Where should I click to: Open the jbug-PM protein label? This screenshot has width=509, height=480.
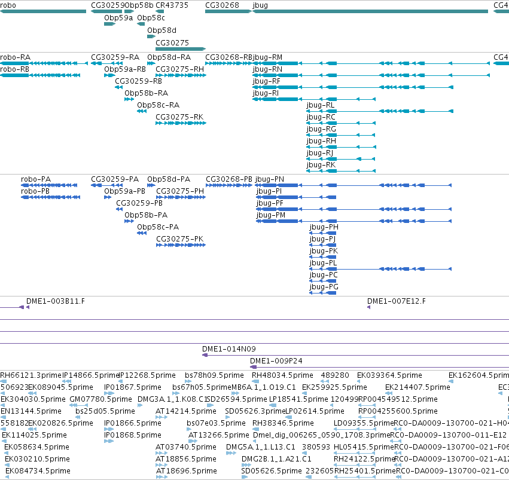[x=271, y=215]
